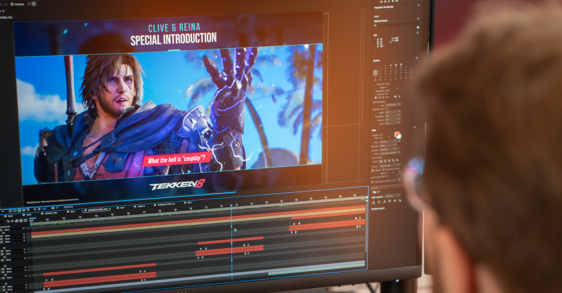The height and width of the screenshot is (293, 562).
Task: Click the Paint foreground color swatch
Action: (x=396, y=134)
